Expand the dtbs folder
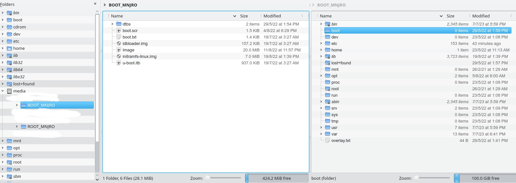Image resolution: width=516 pixels, height=183 pixels. coord(112,24)
